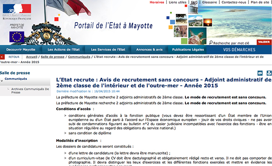Open the Les Services de l'Etat menu
This screenshot has width=272, height=166.
(108, 49)
